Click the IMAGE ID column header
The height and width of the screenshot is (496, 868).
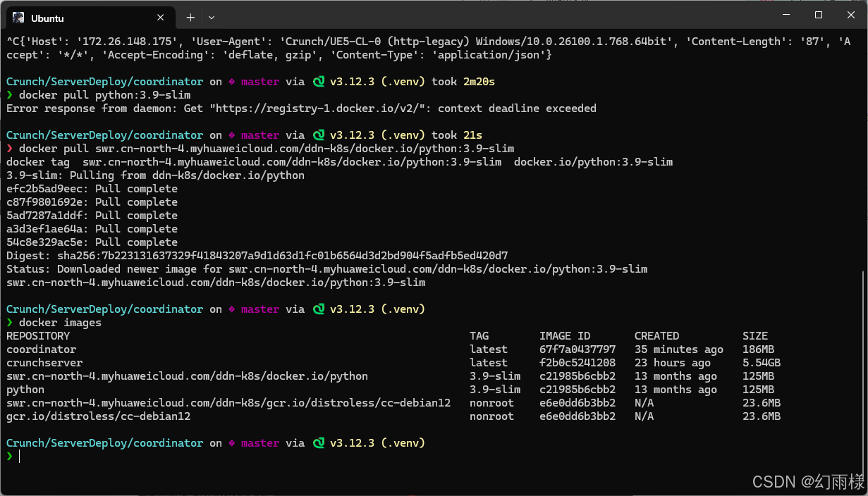[565, 336]
